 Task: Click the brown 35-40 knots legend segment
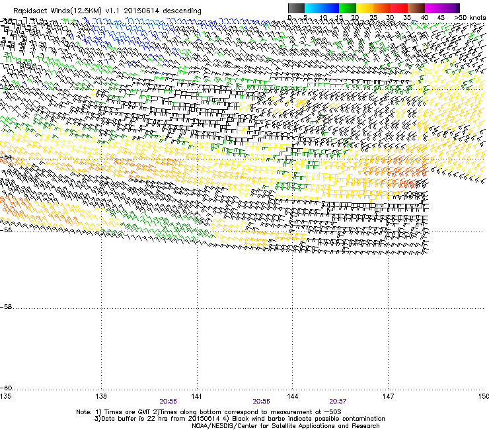(416, 8)
